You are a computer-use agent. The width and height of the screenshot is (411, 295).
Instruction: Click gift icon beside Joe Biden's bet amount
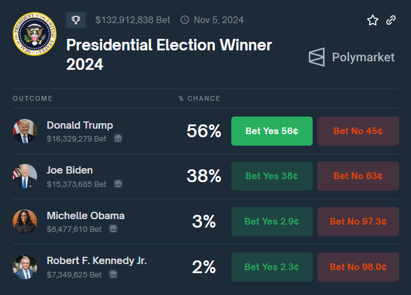point(118,184)
